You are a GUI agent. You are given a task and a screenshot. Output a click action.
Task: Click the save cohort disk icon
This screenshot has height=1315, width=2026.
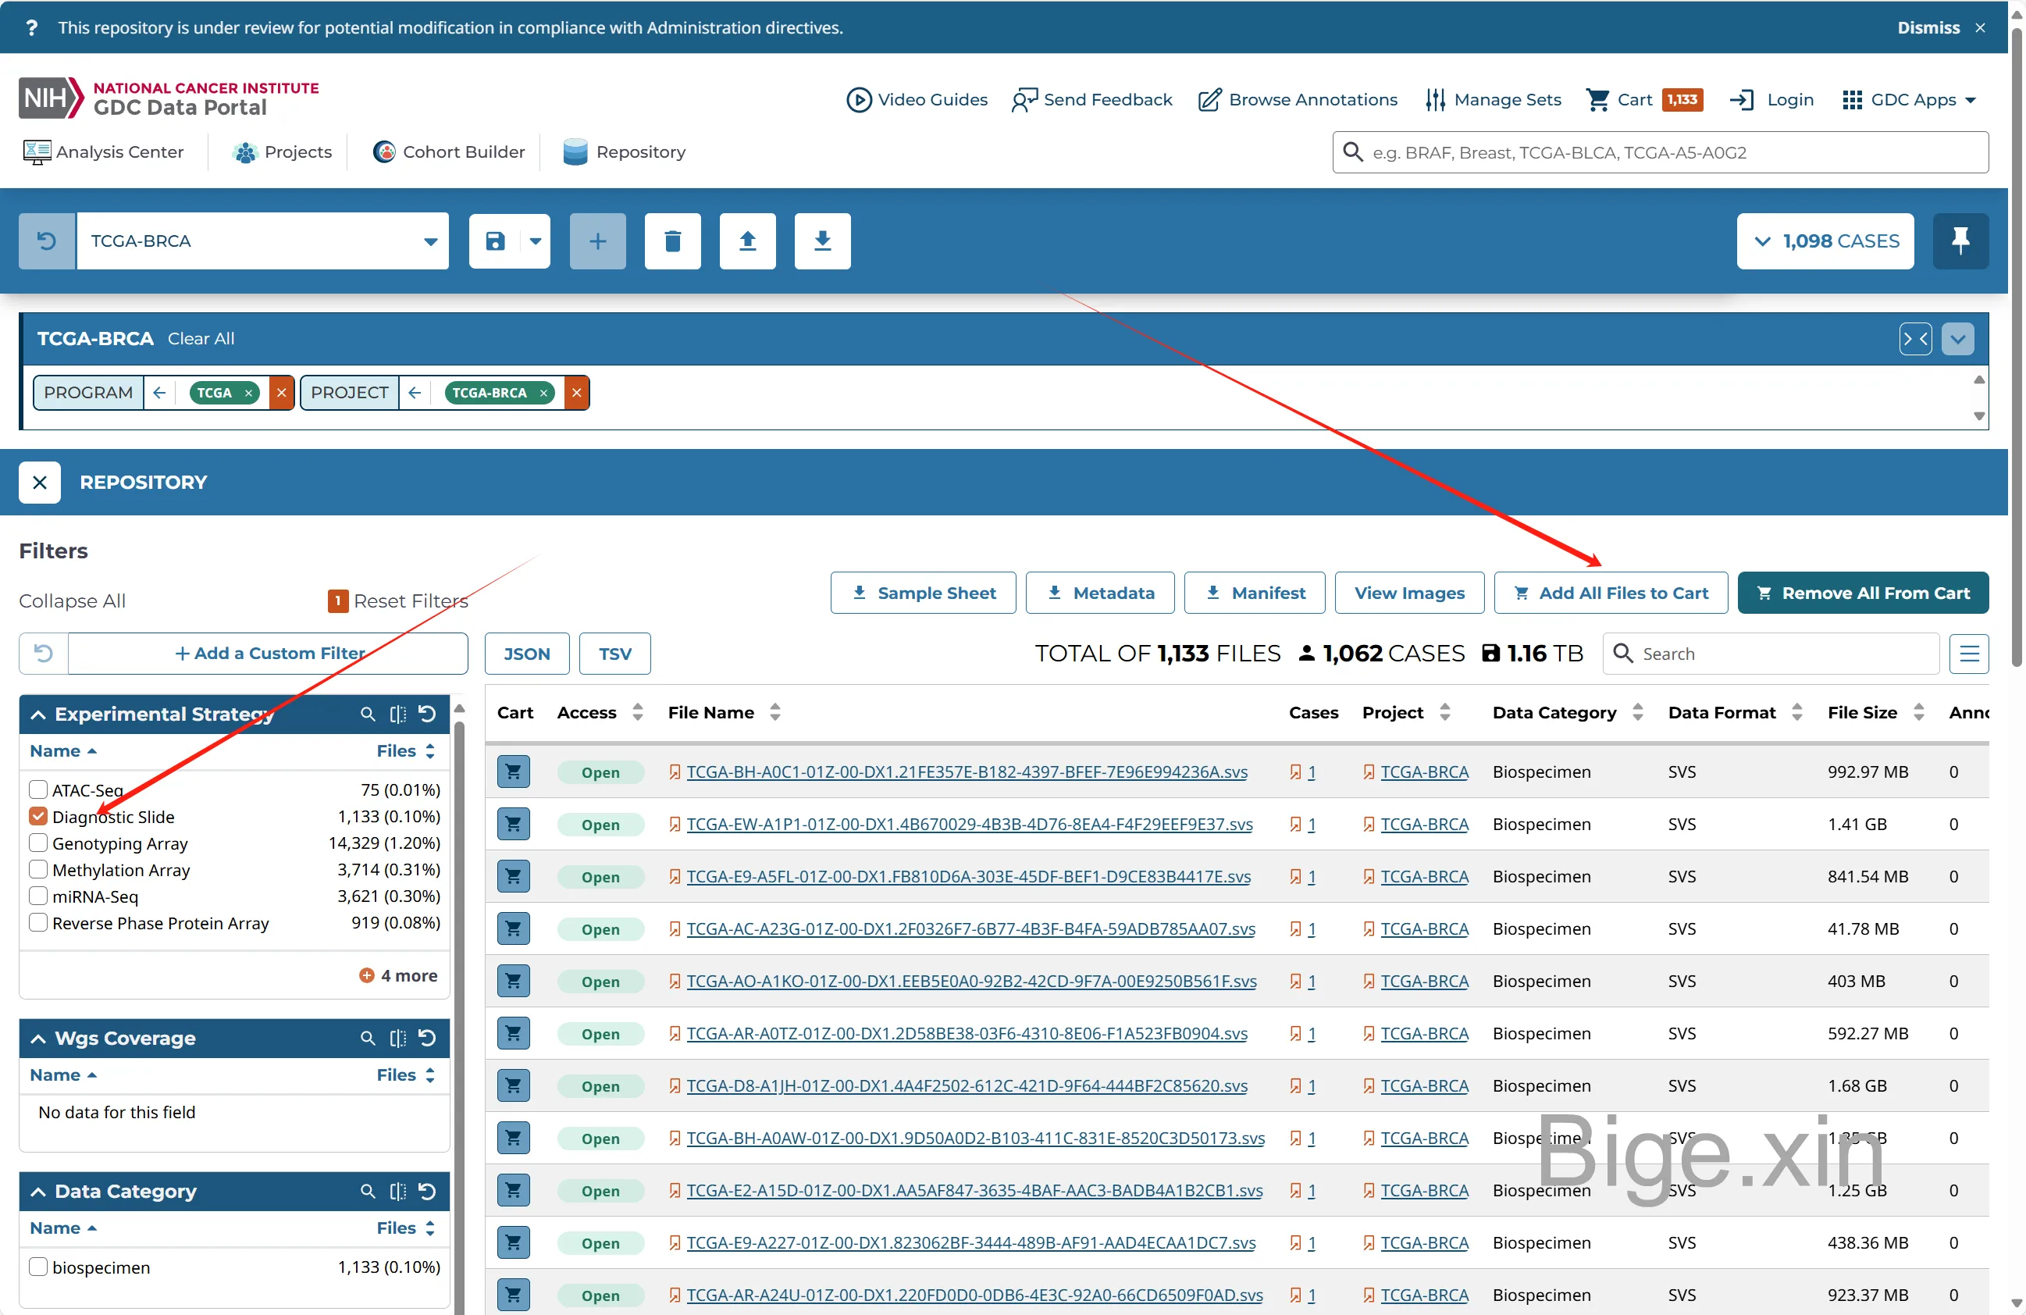click(496, 241)
